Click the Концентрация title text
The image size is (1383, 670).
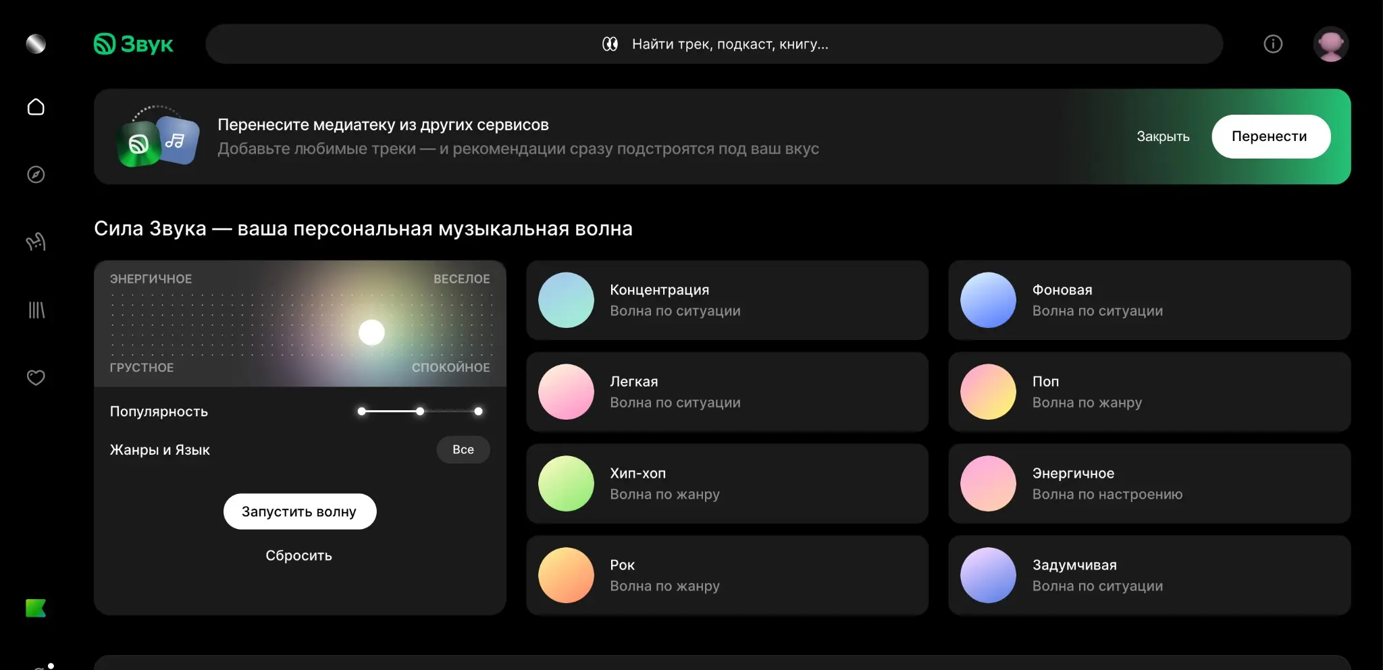click(660, 289)
